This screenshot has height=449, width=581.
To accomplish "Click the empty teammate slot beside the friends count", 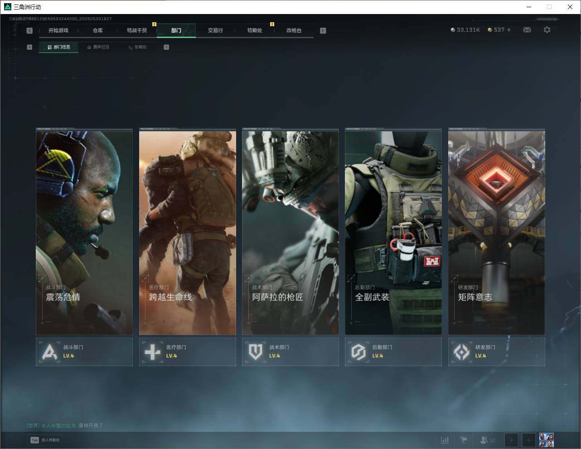I will click(511, 440).
